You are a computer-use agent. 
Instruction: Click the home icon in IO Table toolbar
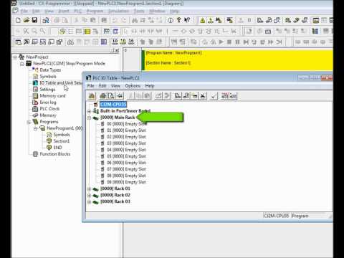(x=92, y=96)
